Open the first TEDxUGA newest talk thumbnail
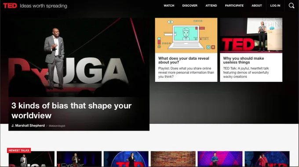 click(32, 159)
